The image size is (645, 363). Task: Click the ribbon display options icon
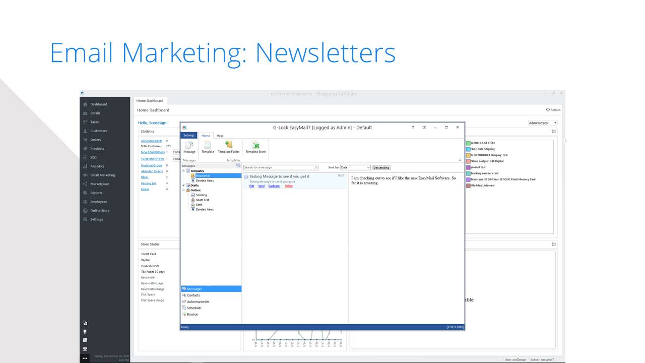[x=424, y=128]
